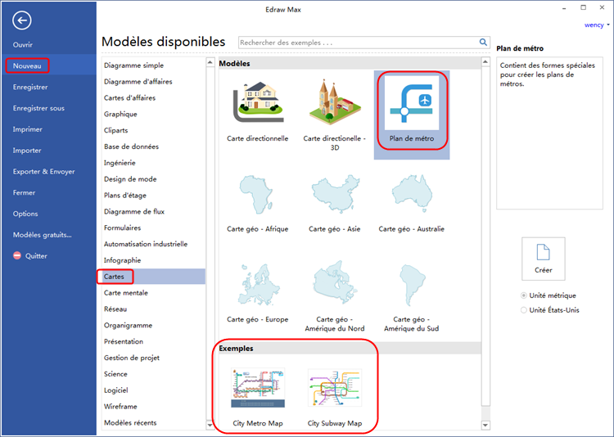Select the Carte directionnelle - 3D template
Screen dimensions: 614x437
point(334,115)
